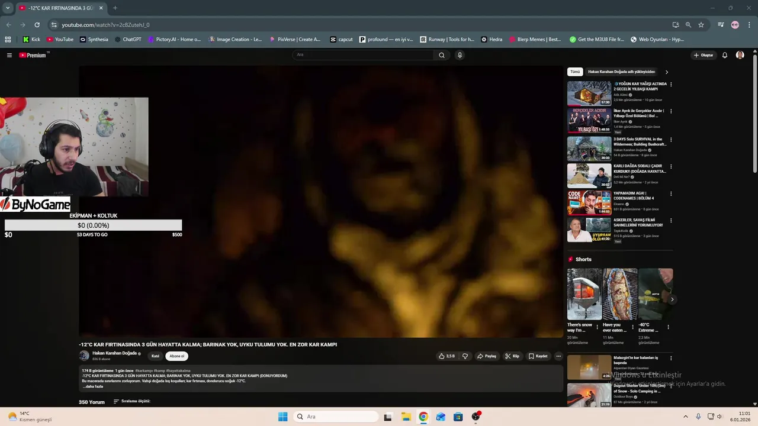Image resolution: width=758 pixels, height=426 pixels.
Task: Open options for KARLI DAĞDA SOBALI ÇADIR video
Action: 671,166
